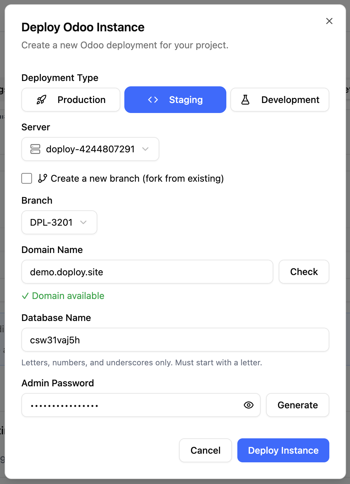Select the rocket icon for Production deployment
This screenshot has height=484, width=350.
pyautogui.click(x=41, y=99)
